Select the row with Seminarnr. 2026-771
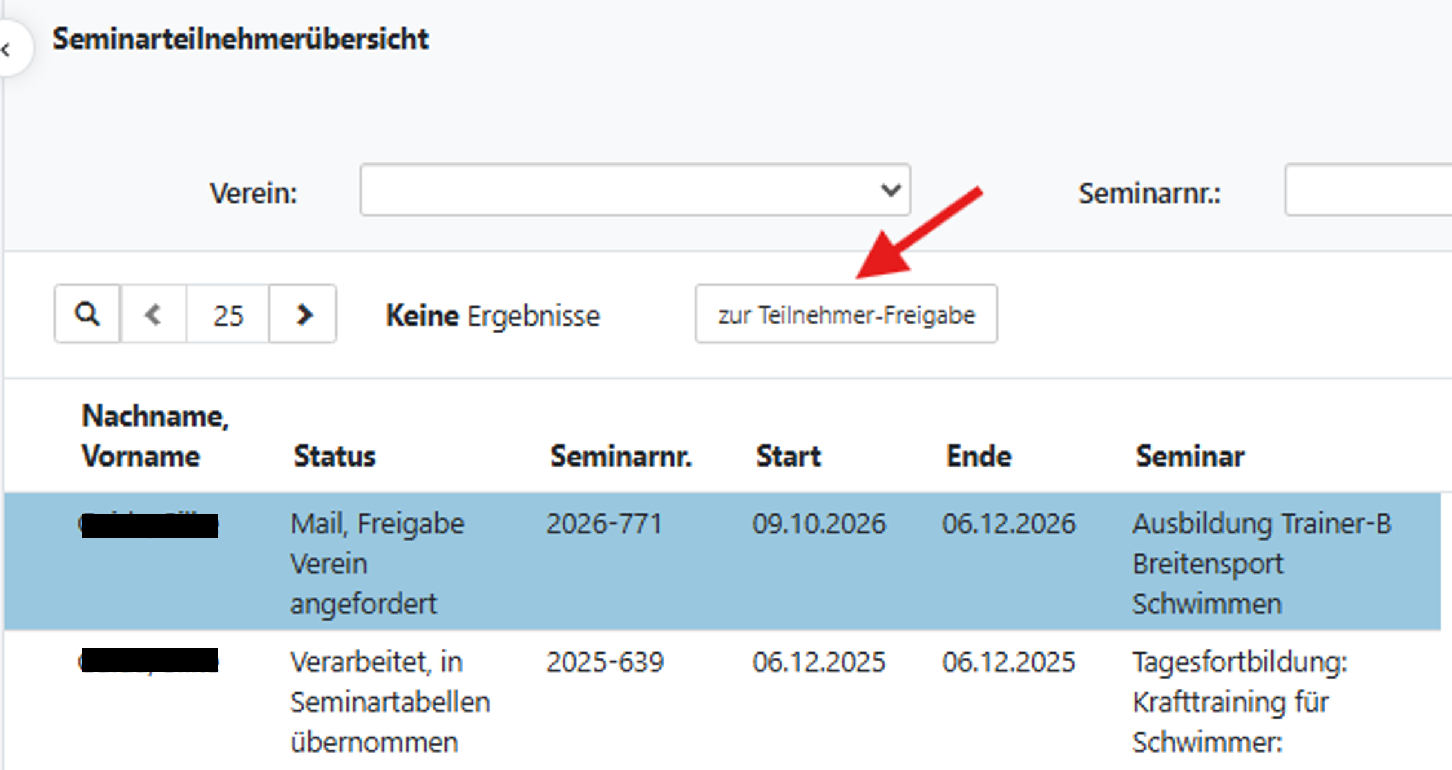Image resolution: width=1452 pixels, height=770 pixels. (604, 524)
